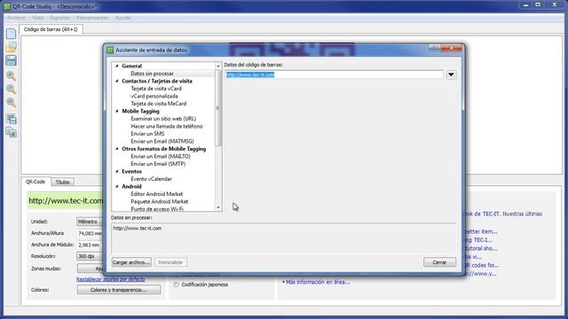This screenshot has width=568, height=319.
Task: Click the Zoom in magnifier icon
Action: (x=12, y=75)
